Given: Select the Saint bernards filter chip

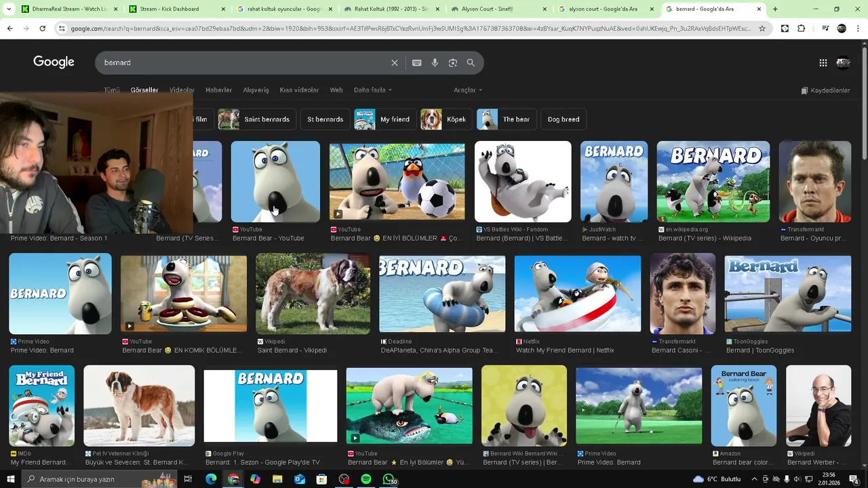Looking at the screenshot, I should click(256, 119).
